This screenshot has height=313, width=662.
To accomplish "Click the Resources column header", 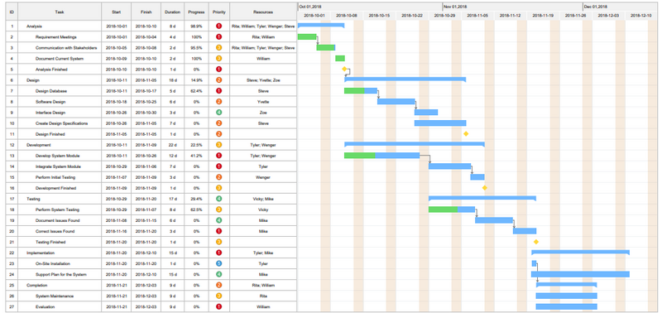I will coord(263,12).
